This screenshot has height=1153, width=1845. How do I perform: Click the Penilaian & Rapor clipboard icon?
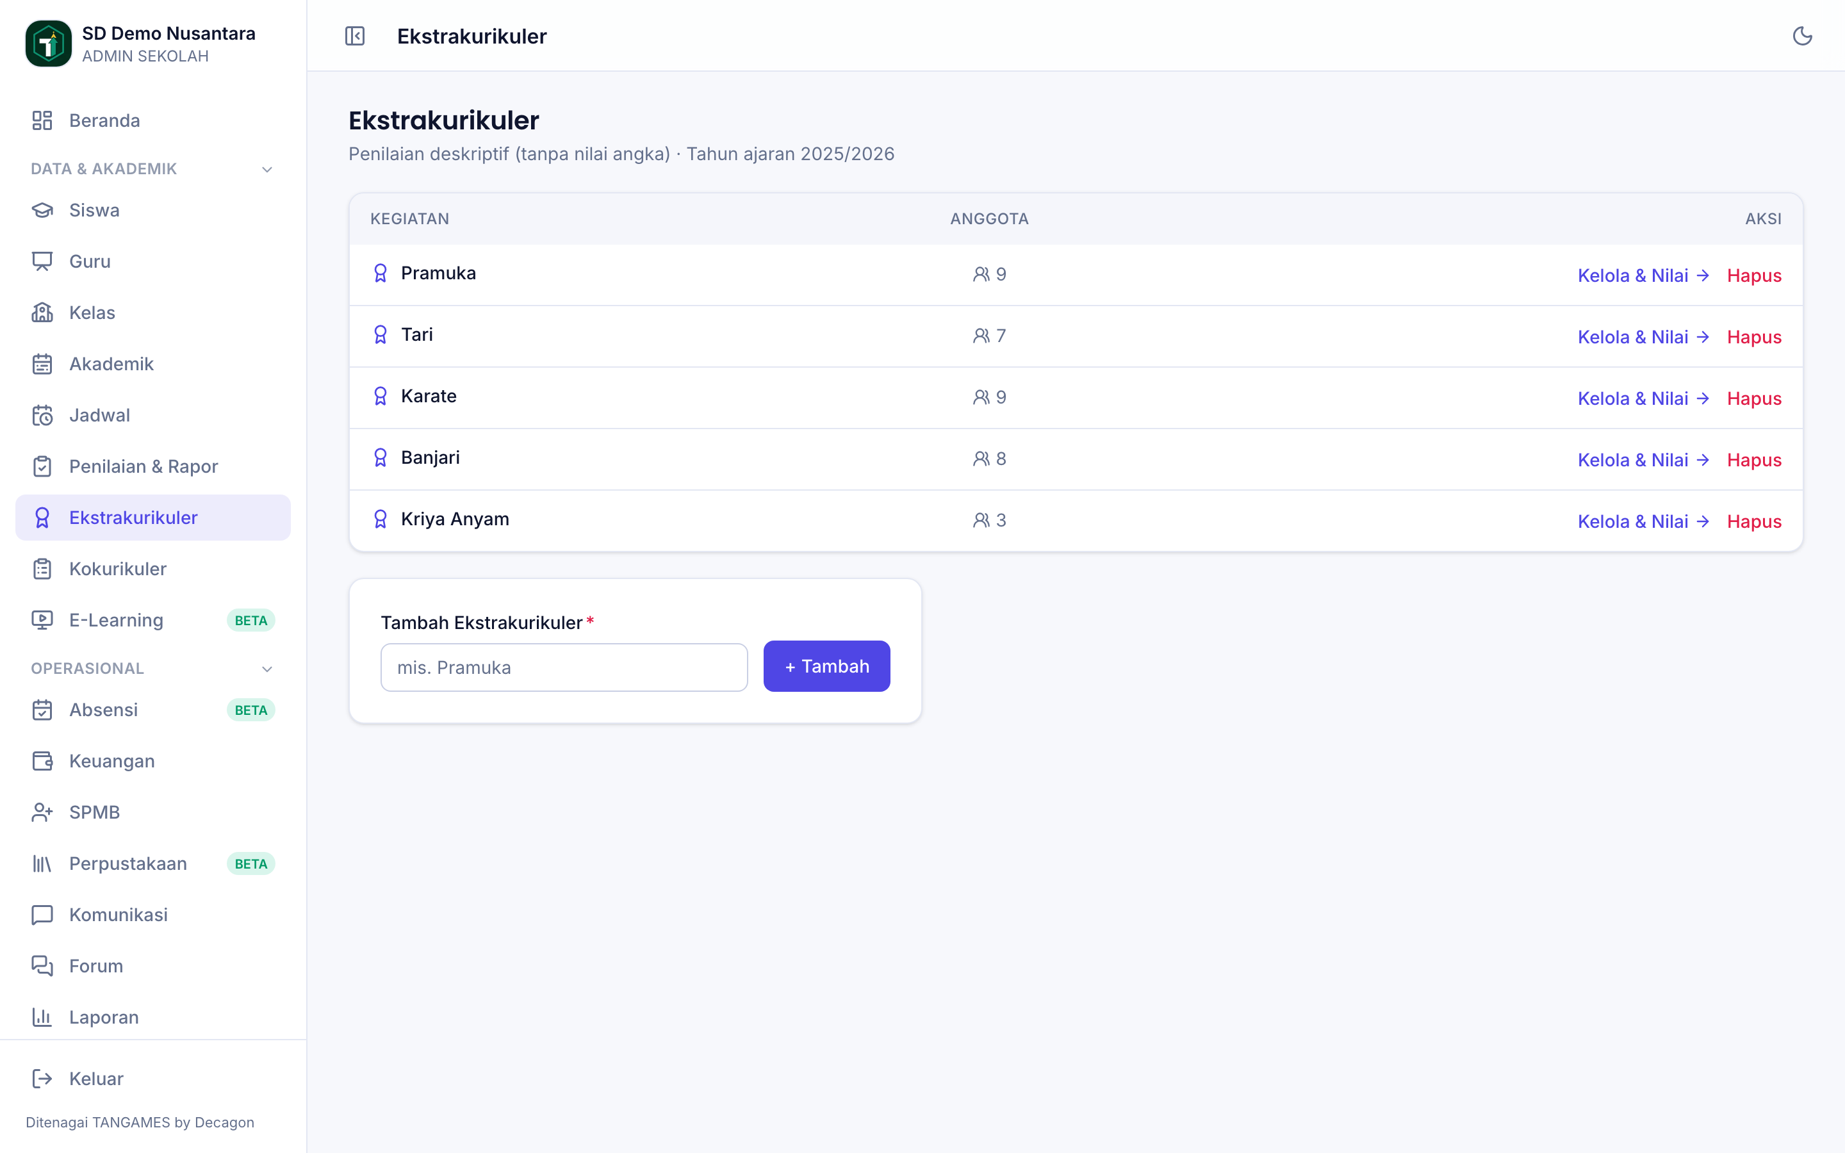42,466
